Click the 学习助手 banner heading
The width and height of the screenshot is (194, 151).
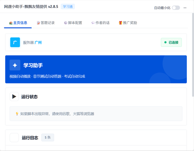click(33, 65)
